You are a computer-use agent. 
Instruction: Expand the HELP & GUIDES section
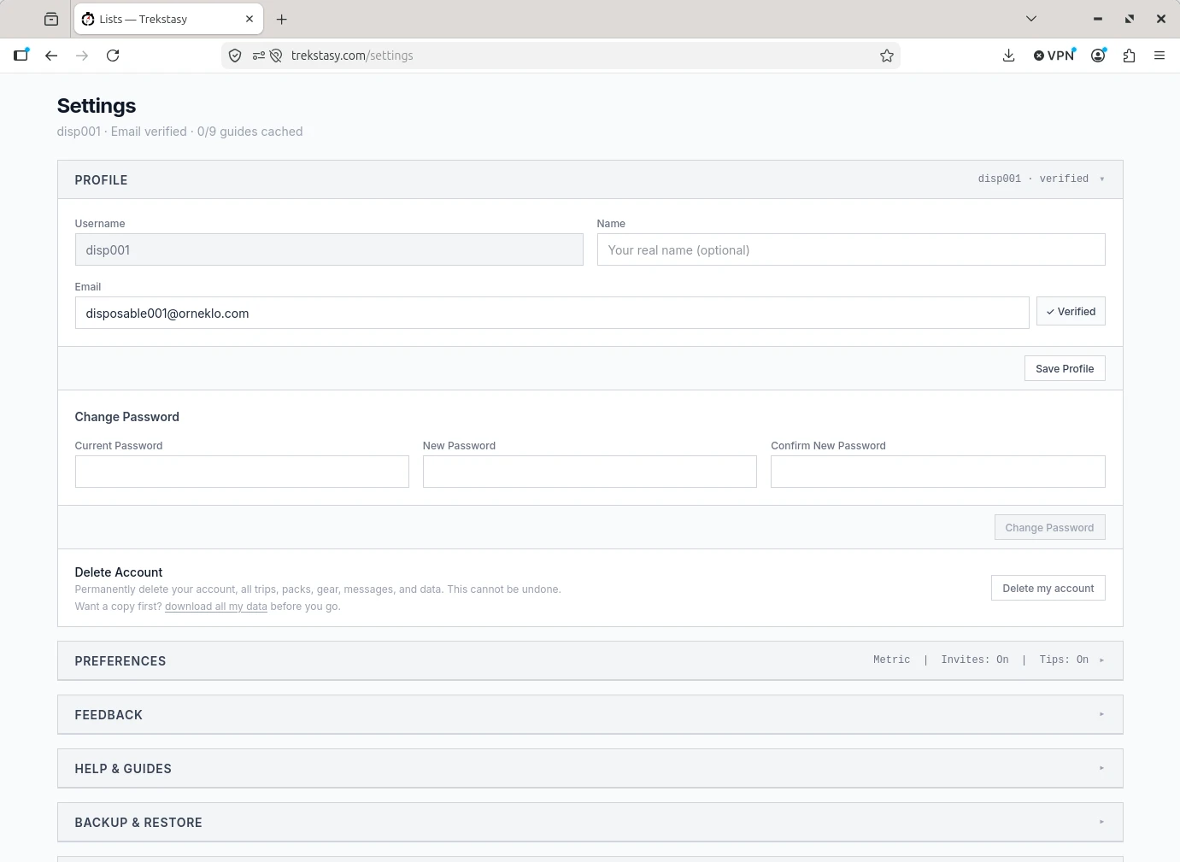pyautogui.click(x=590, y=768)
